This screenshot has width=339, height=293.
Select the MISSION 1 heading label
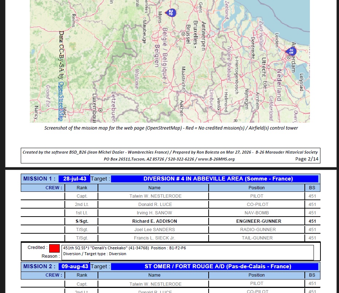39,179
